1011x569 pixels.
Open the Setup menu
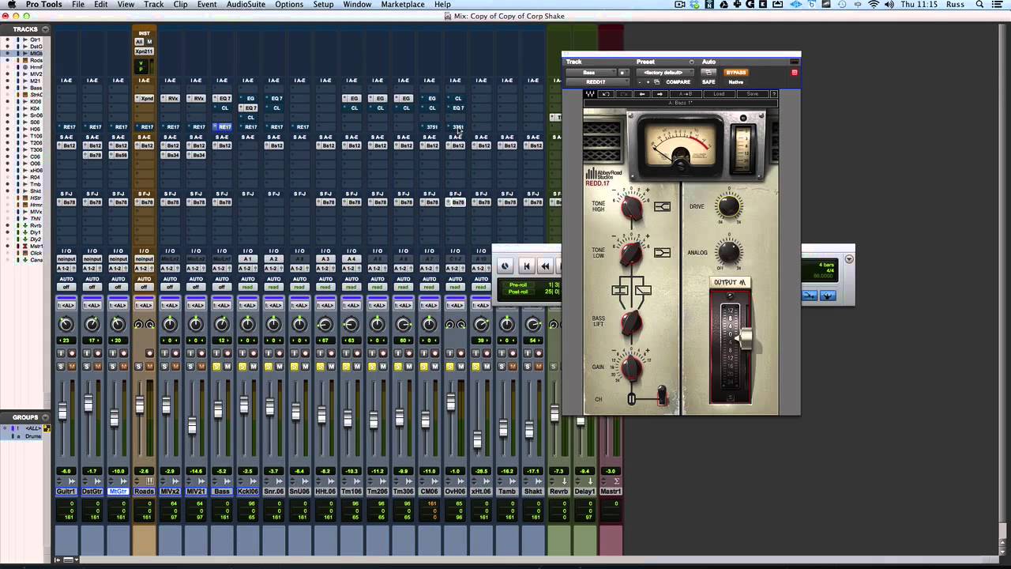[323, 5]
